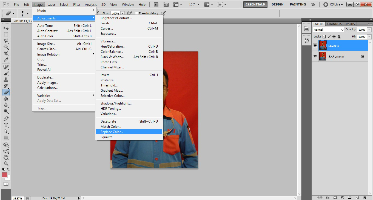Image resolution: width=373 pixels, height=200 pixels.
Task: Click the DESIGN workspace button
Action: point(277,4)
